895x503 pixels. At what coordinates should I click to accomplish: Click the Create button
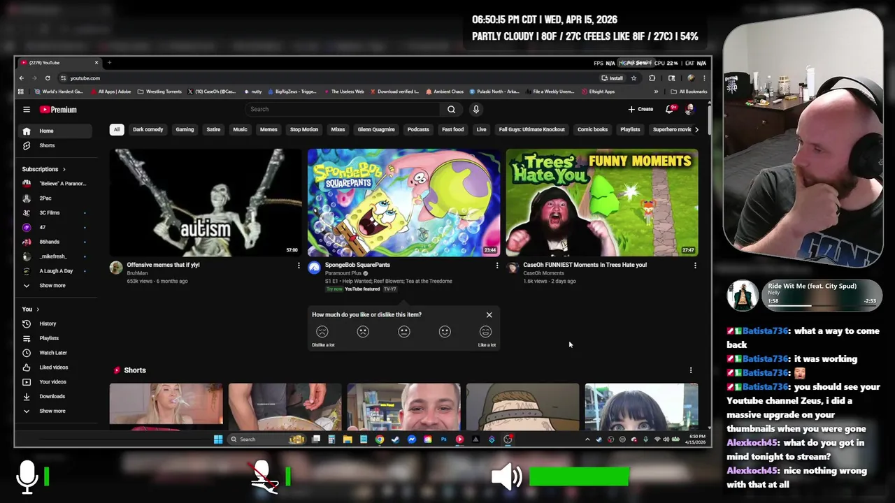pos(640,109)
